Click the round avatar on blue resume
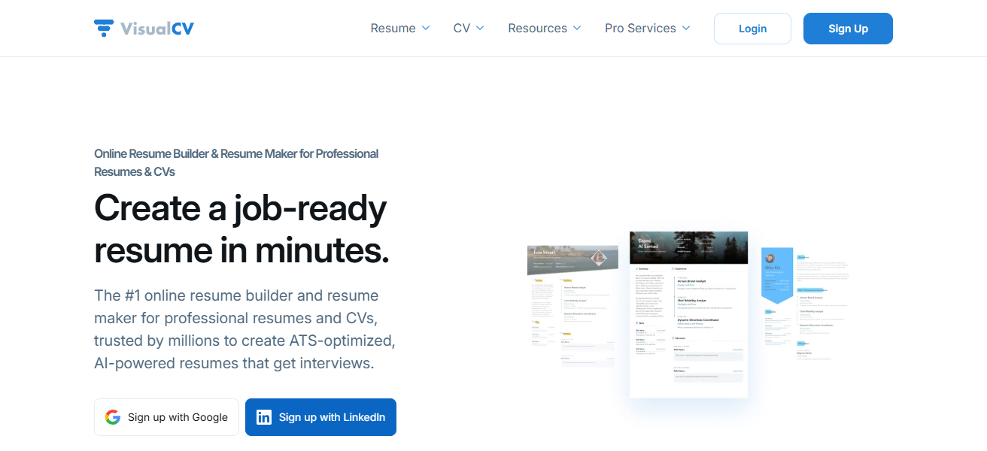The image size is (987, 451). click(x=770, y=259)
